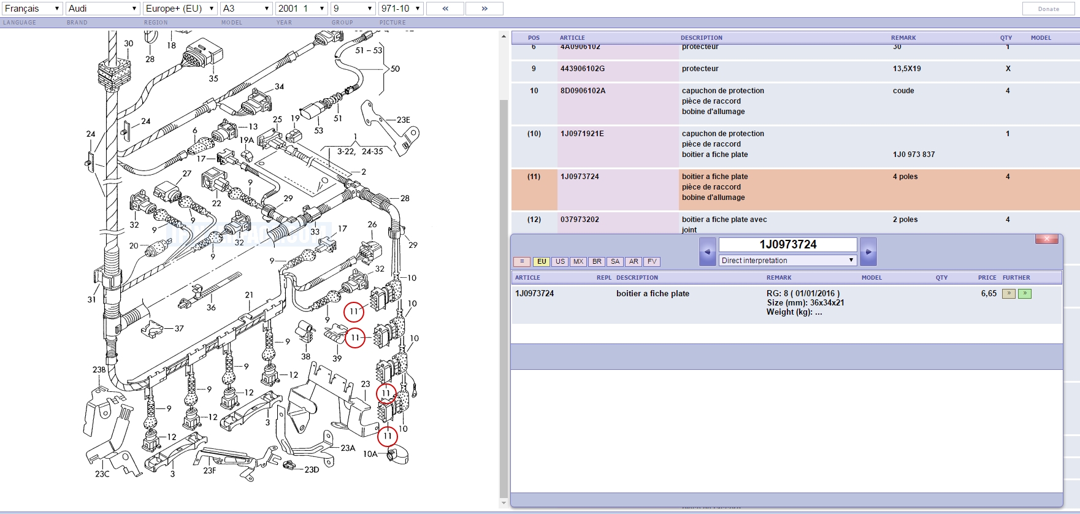1080x514 pixels.
Task: Toggle the BR market filter
Action: 597,262
